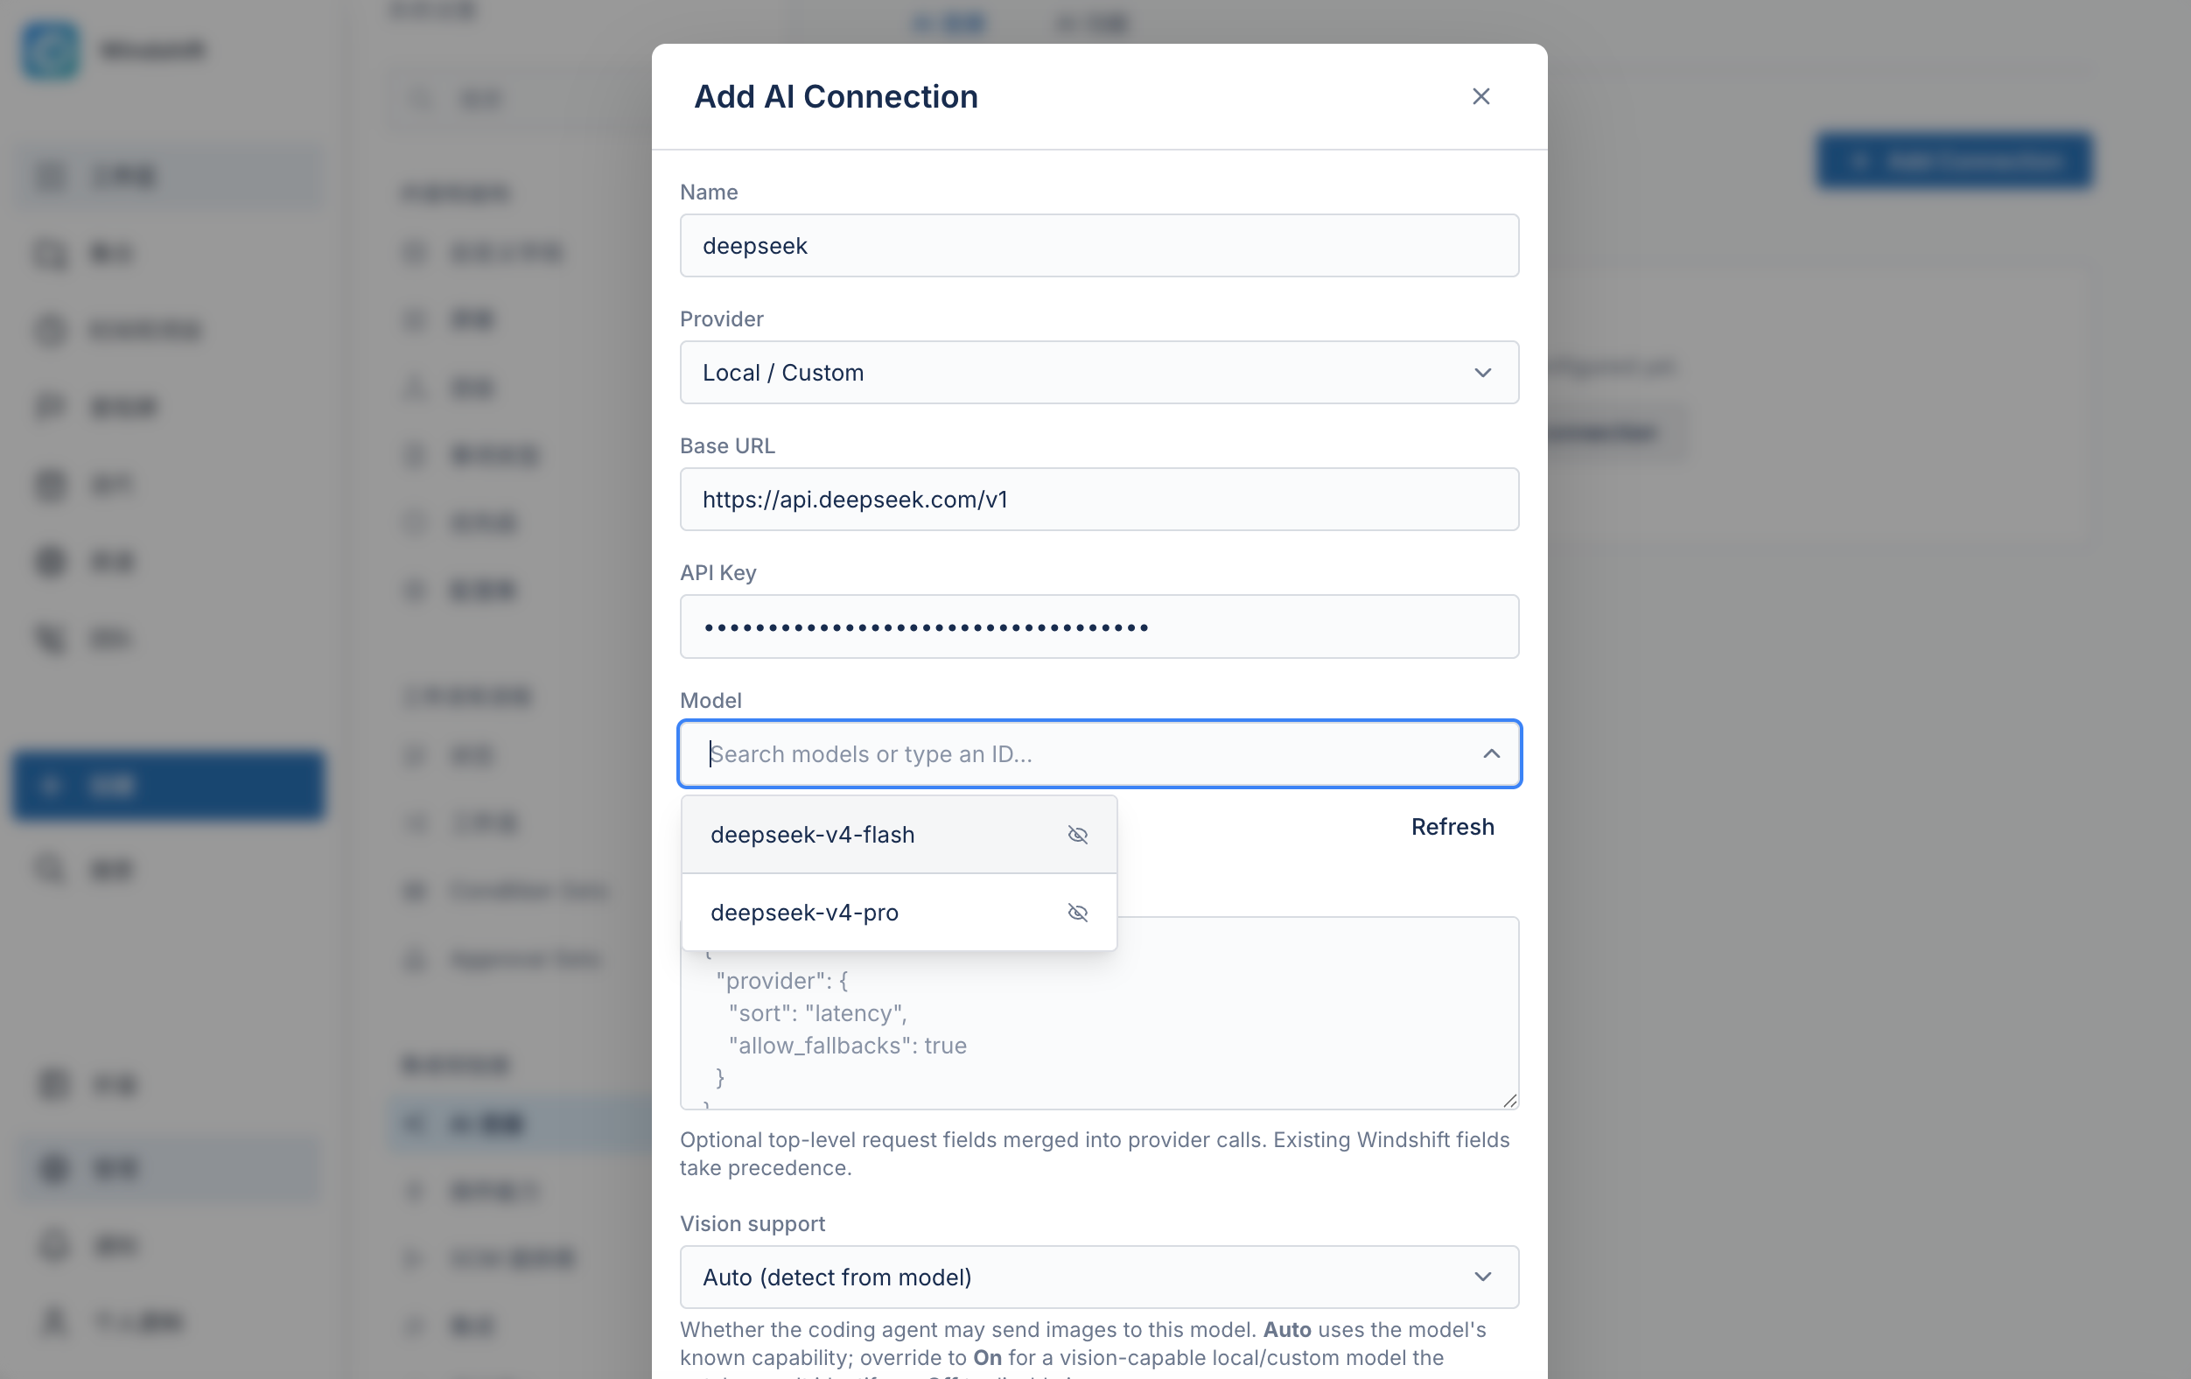2191x1379 pixels.
Task: Open the Vision support dropdown
Action: [1099, 1277]
